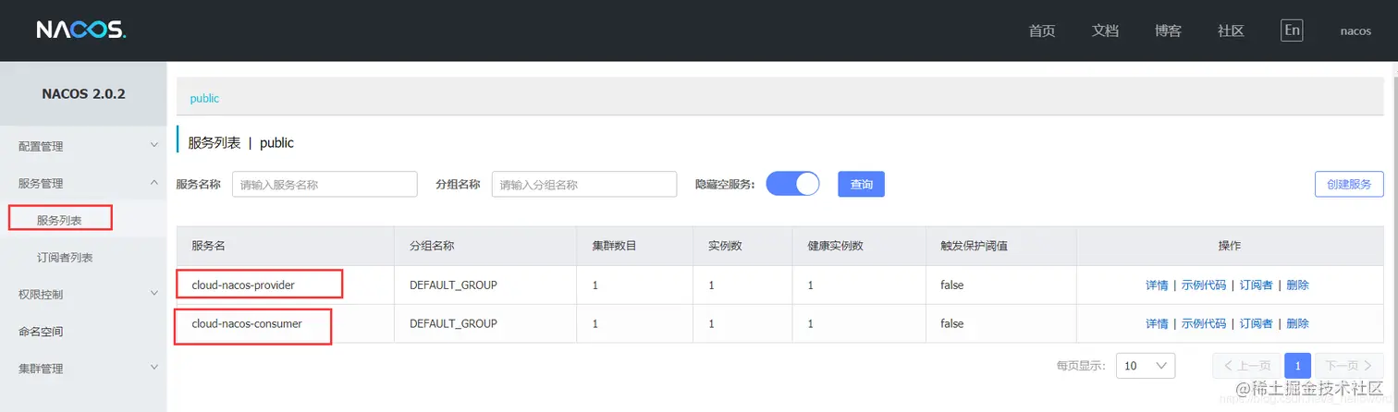Select the public namespace tab
The height and width of the screenshot is (412, 1398).
coord(204,98)
